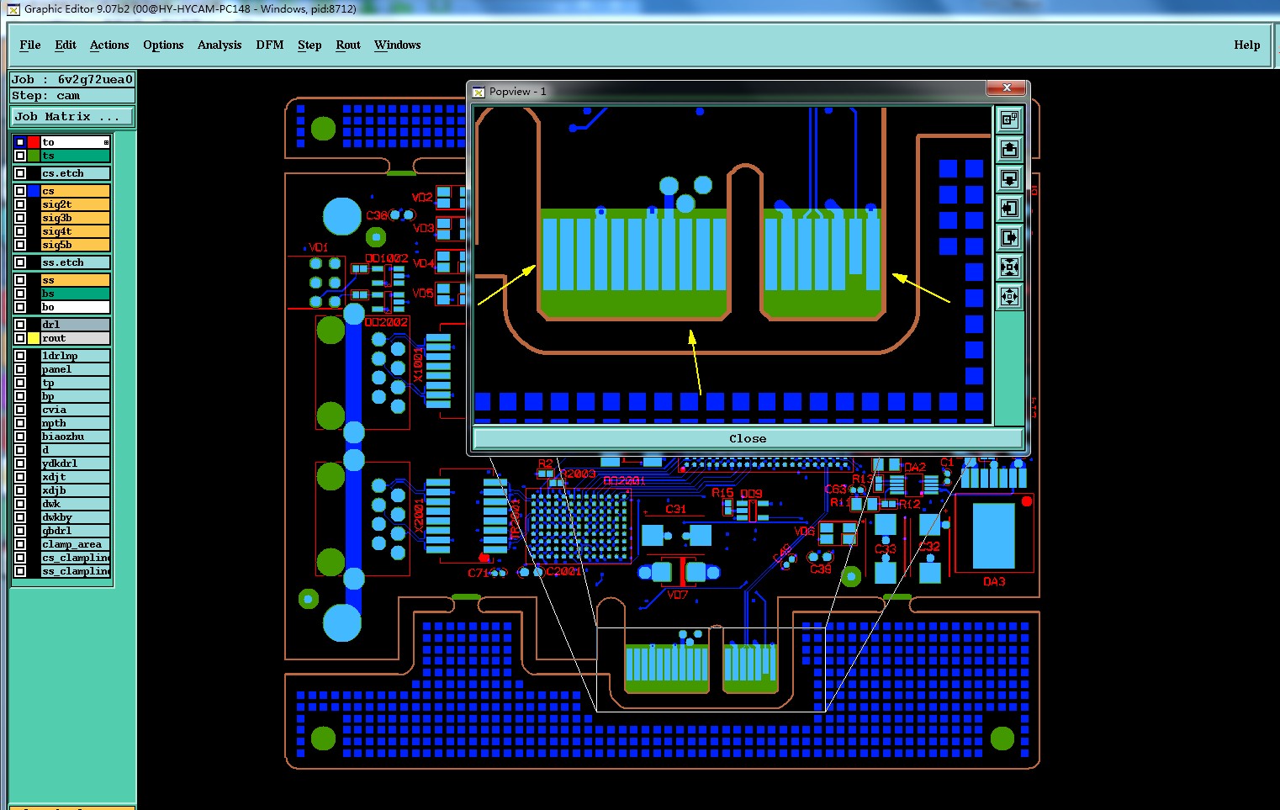This screenshot has width=1280, height=810.
Task: Open the Analysis menu
Action: coord(220,45)
